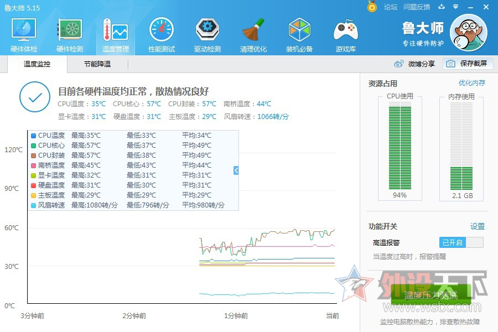Open the 设置 settings link

(478, 226)
